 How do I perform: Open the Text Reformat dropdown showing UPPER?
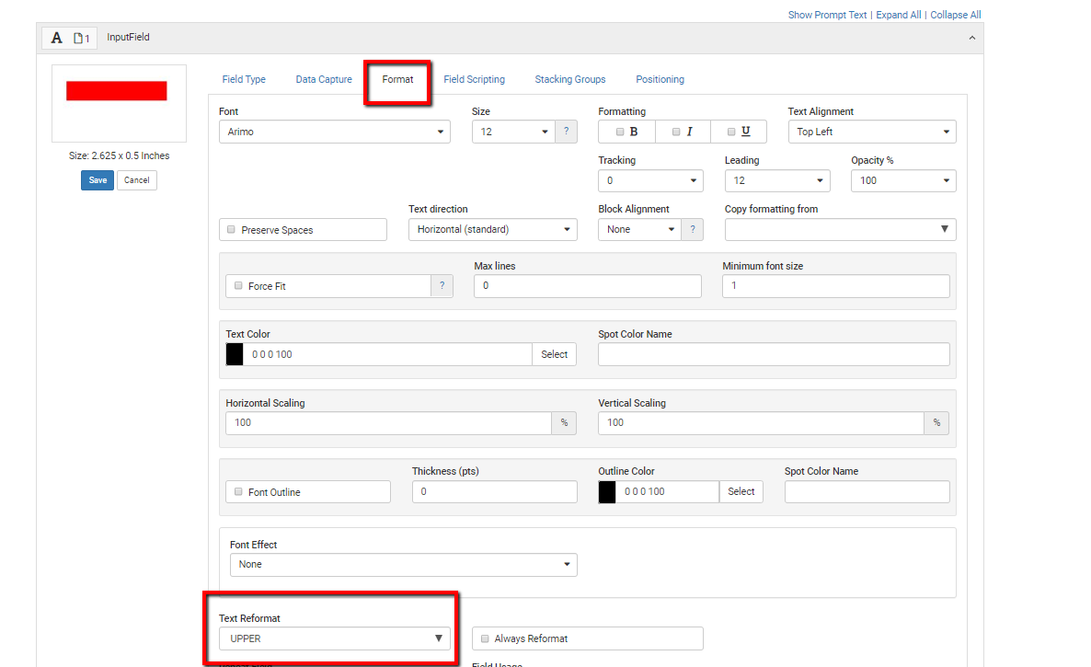click(x=335, y=638)
